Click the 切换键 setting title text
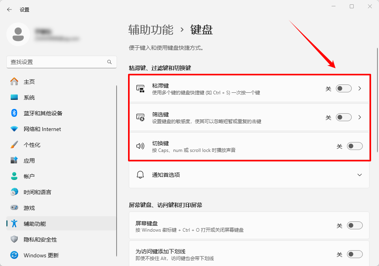 160,143
